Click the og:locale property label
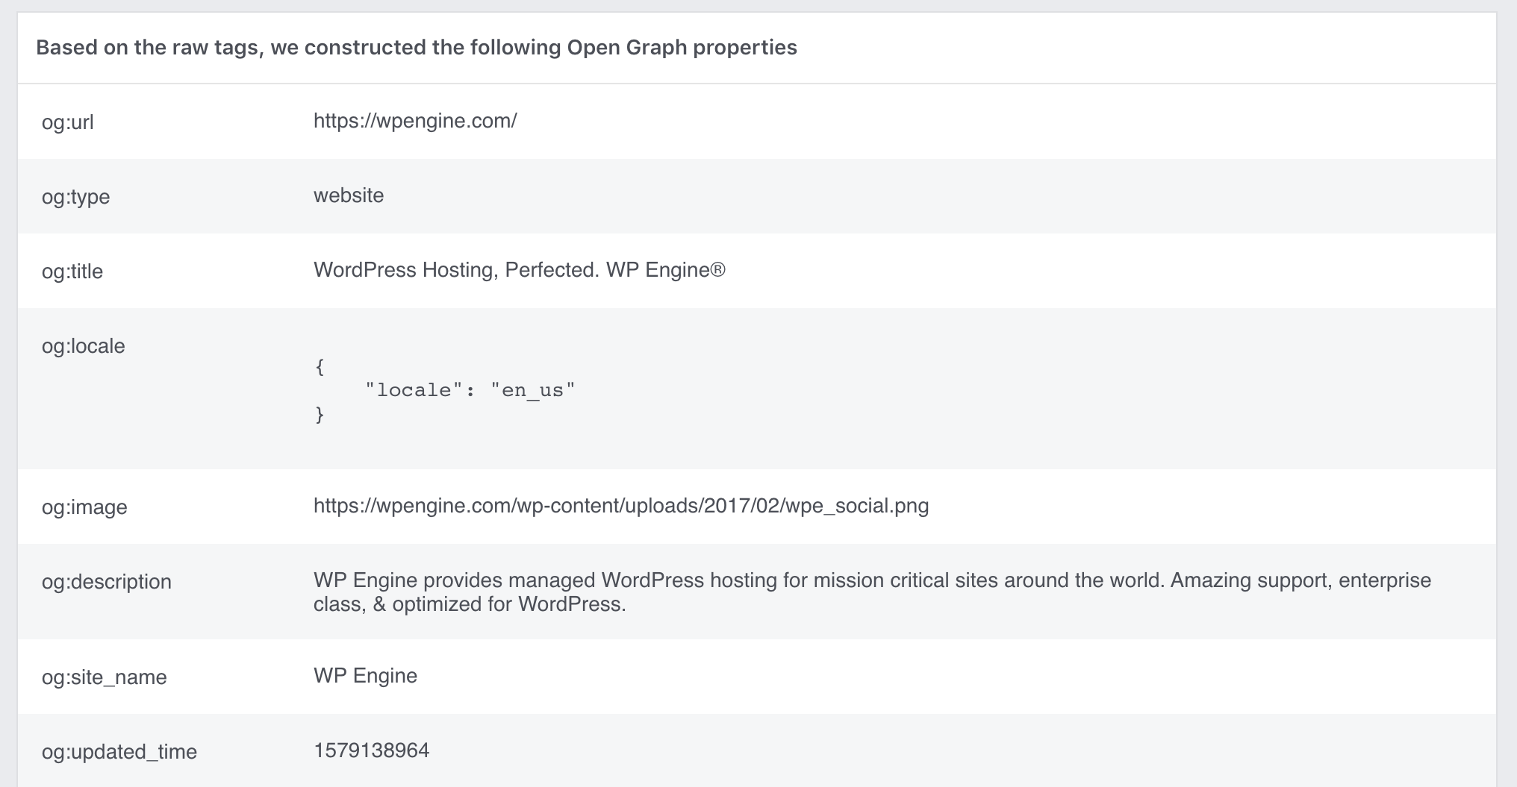The width and height of the screenshot is (1517, 787). click(83, 346)
